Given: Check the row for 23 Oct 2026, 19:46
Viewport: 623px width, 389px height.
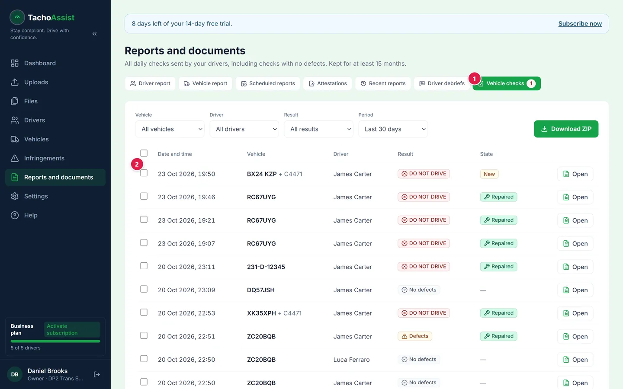Looking at the screenshot, I should tap(144, 196).
